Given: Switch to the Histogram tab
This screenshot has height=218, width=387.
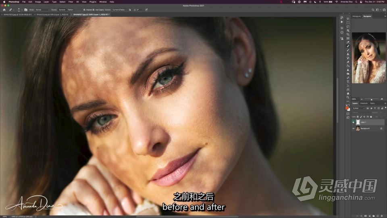Looking at the screenshot, I should pos(356,16).
